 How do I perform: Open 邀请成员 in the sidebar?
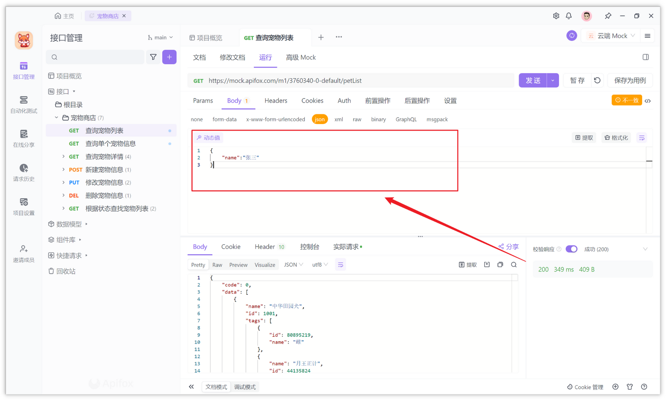click(x=23, y=253)
